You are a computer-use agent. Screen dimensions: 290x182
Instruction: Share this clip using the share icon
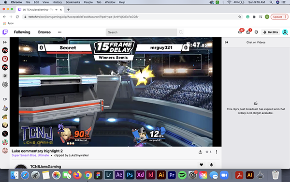click(200, 152)
